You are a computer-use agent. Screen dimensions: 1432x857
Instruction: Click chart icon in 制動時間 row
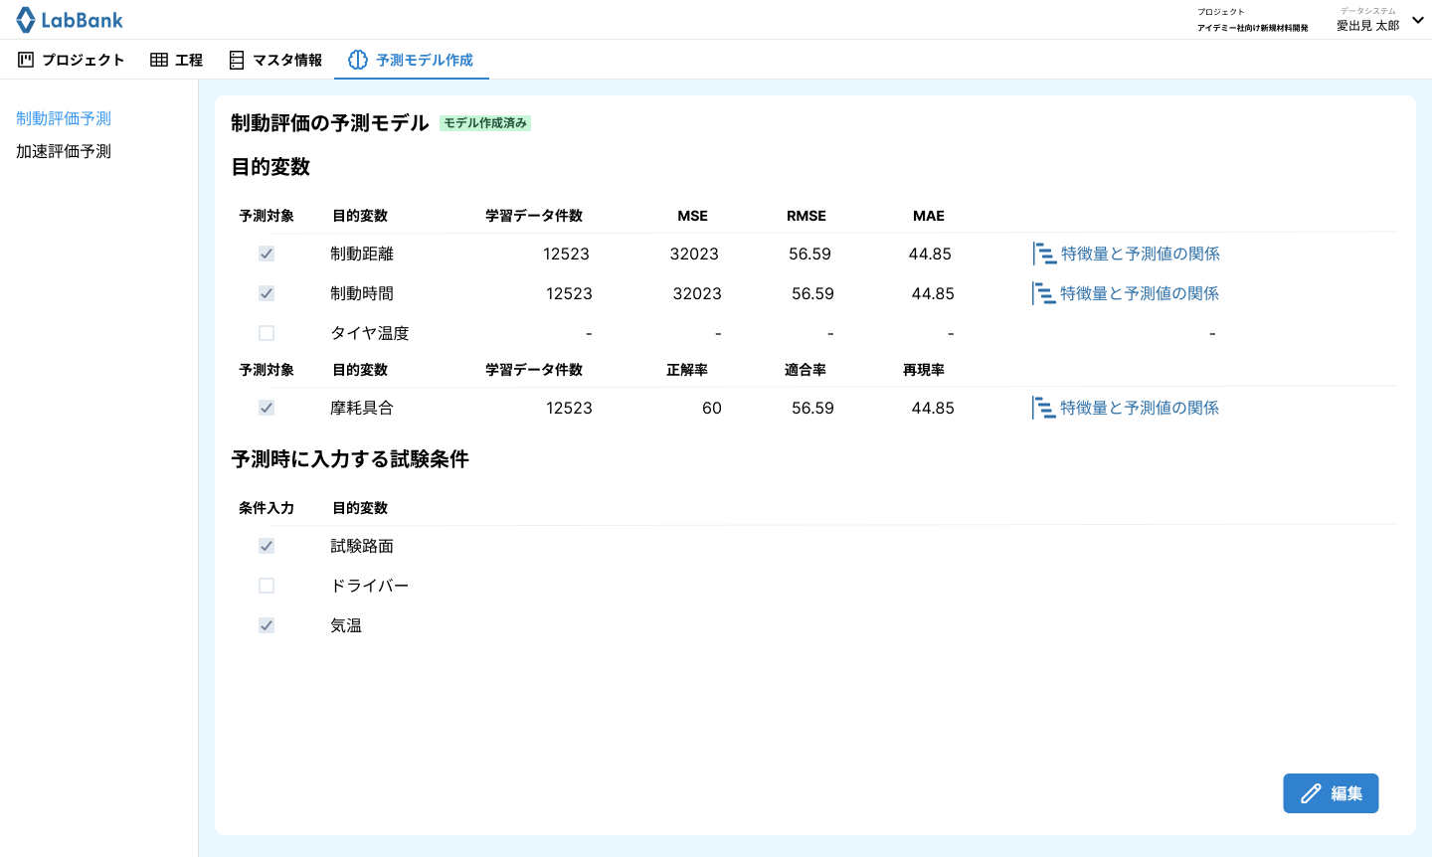coord(1044,293)
